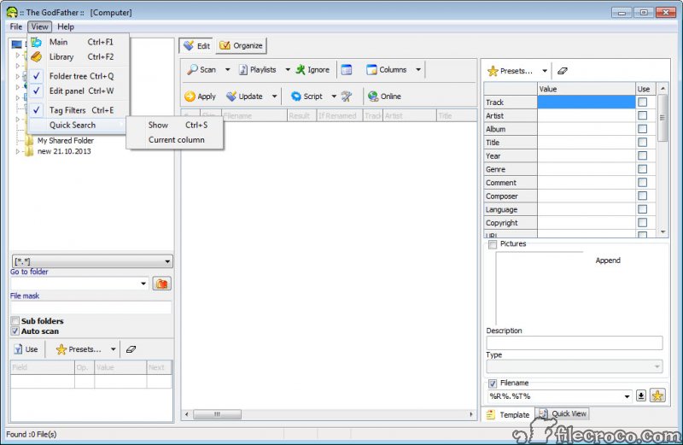The image size is (683, 445).
Task: Click the Main view menu icon
Action: point(36,42)
